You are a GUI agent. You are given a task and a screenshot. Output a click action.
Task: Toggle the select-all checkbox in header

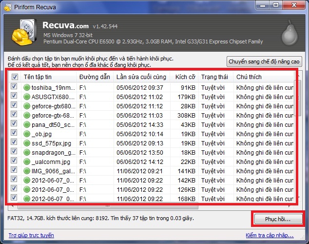coord(15,77)
